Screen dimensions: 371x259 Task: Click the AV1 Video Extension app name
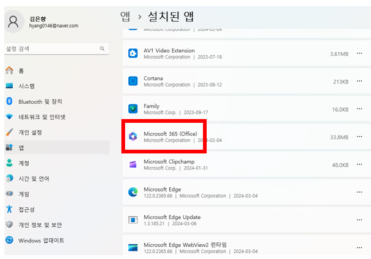coord(169,50)
